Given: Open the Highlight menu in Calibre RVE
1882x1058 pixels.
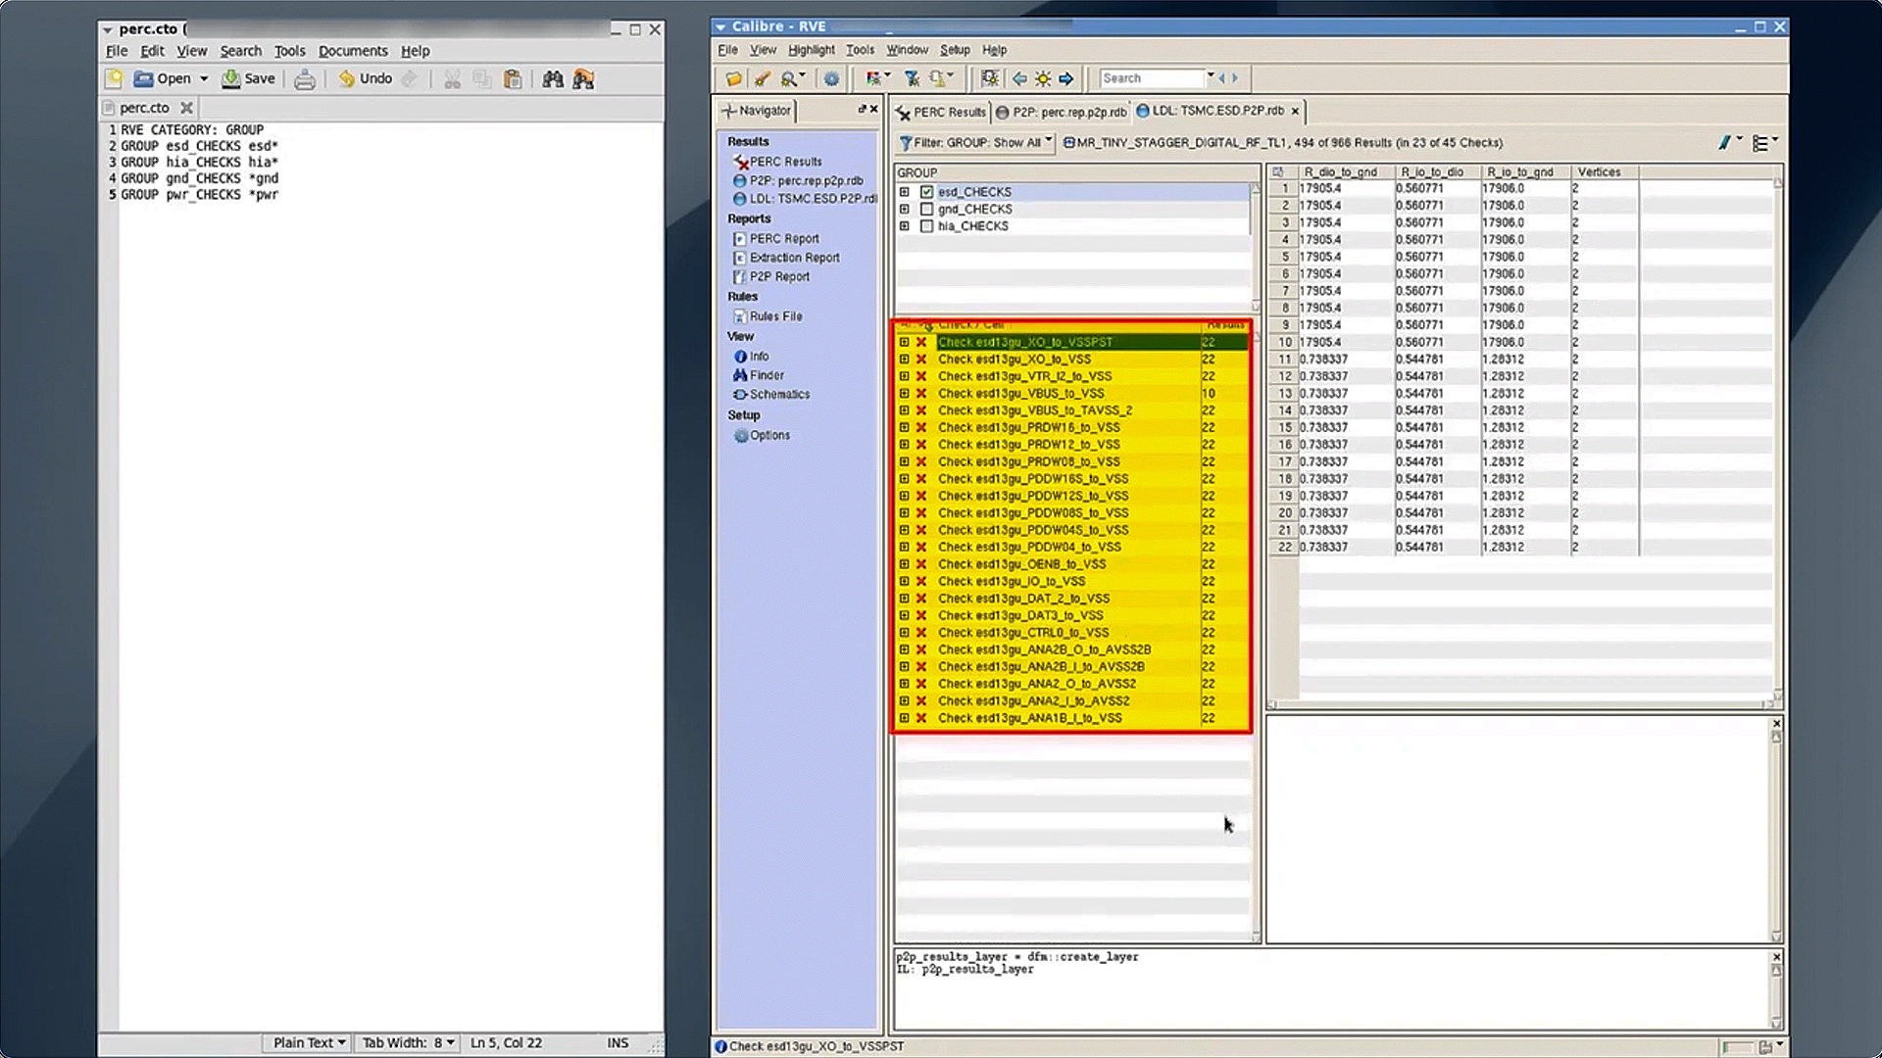Looking at the screenshot, I should (x=810, y=49).
